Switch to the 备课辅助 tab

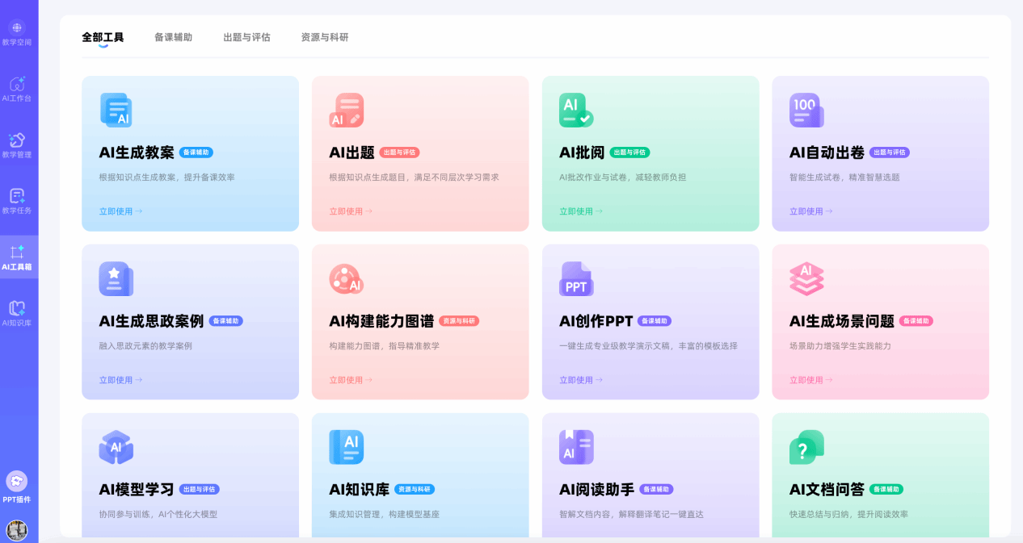(x=173, y=37)
